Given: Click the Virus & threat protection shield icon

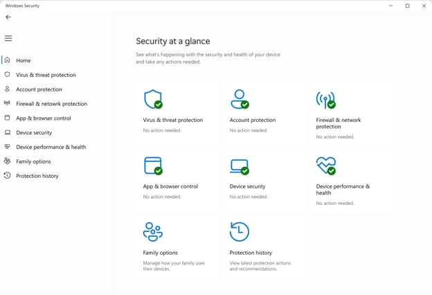Looking at the screenshot, I should [x=152, y=99].
